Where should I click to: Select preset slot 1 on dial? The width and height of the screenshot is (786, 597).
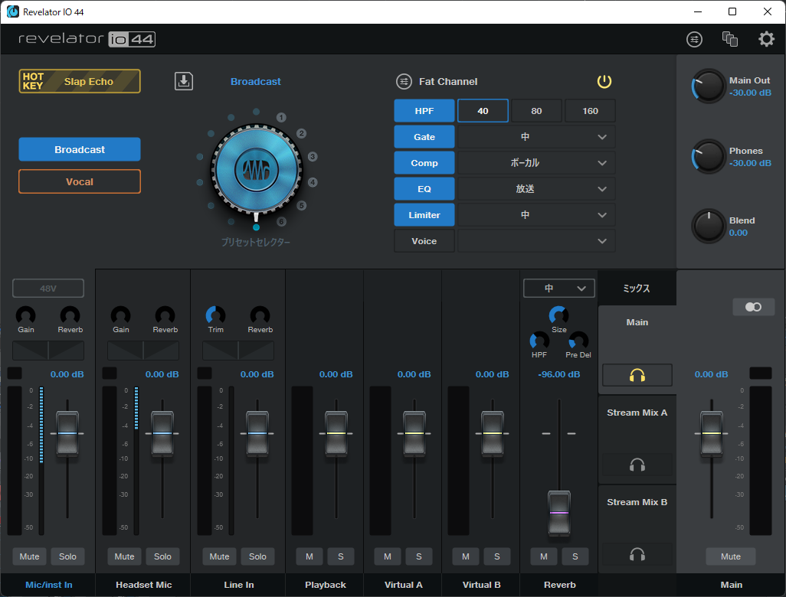pos(281,118)
